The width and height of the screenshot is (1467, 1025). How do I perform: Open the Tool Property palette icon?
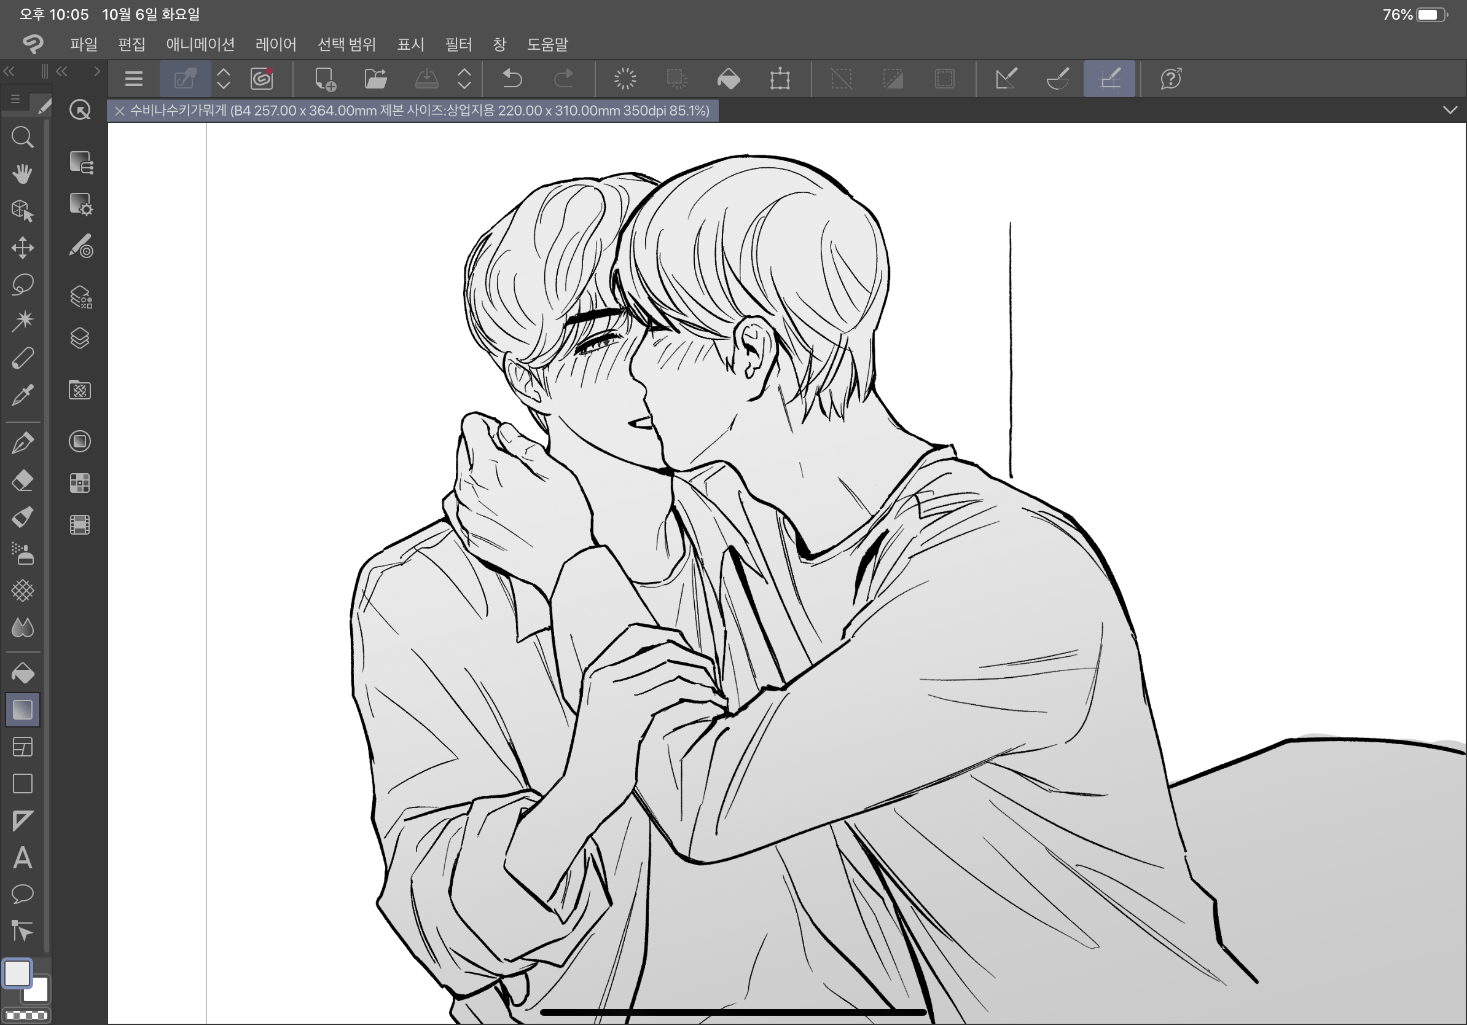80,205
